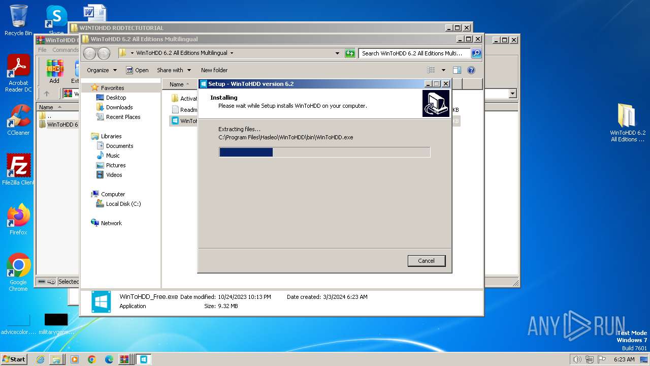Viewport: 650px width, 366px height.
Task: Expand the Share with dropdown
Action: [x=174, y=70]
